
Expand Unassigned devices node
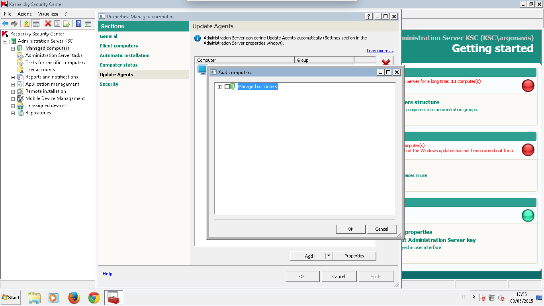(x=13, y=106)
